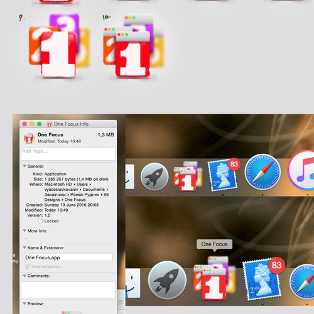
Task: Open Safari compass in the upper dock
Action: pos(263,171)
